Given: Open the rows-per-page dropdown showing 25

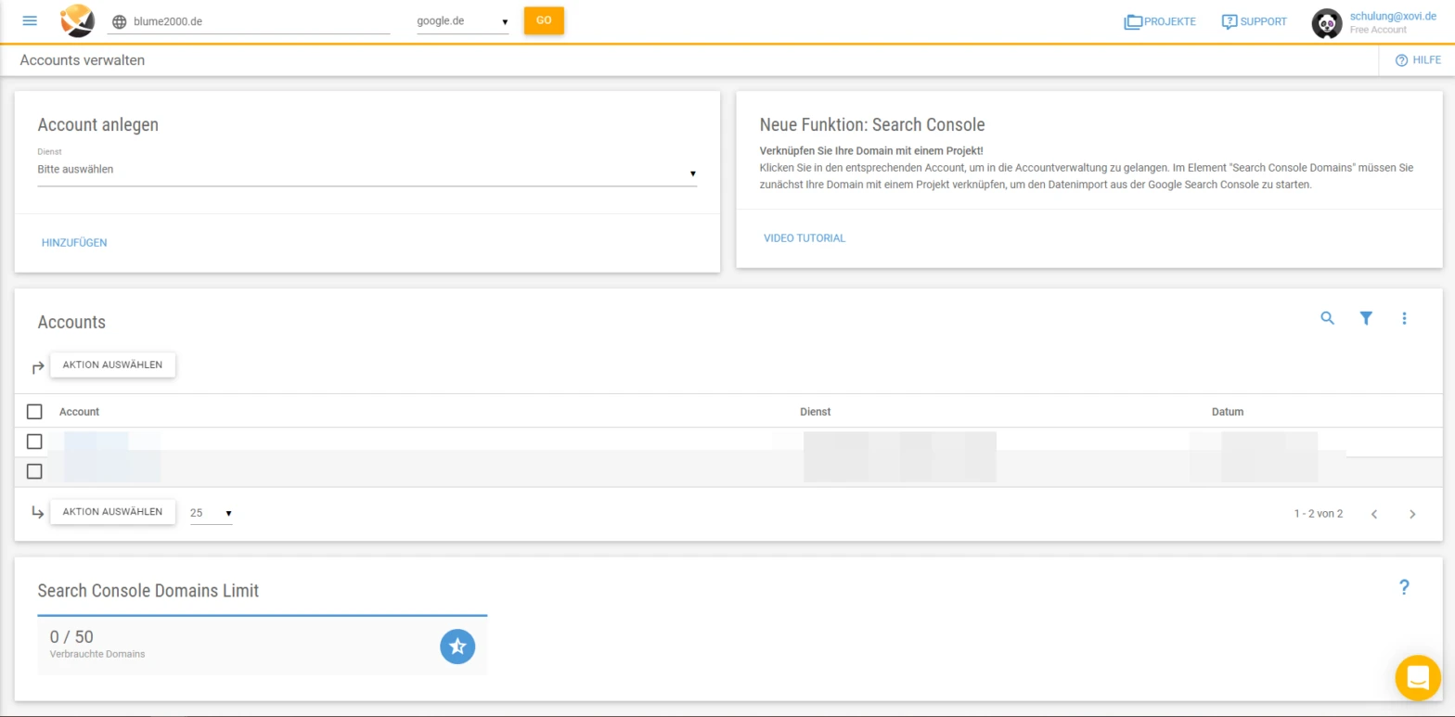Looking at the screenshot, I should (x=212, y=513).
